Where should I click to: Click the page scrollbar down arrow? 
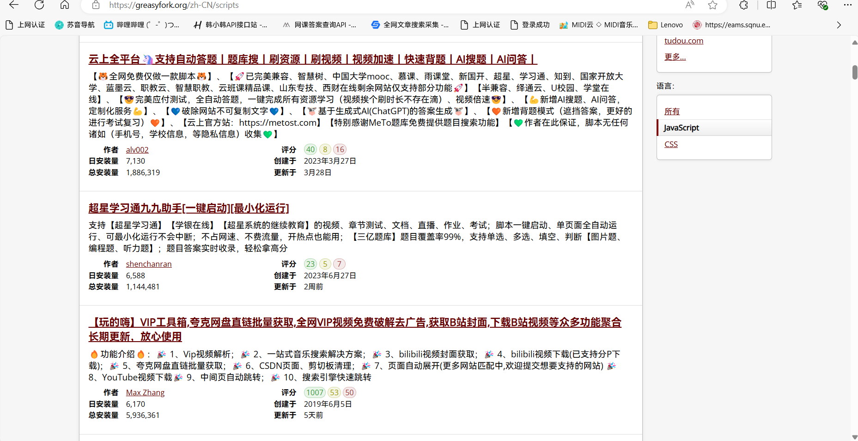coord(854,437)
